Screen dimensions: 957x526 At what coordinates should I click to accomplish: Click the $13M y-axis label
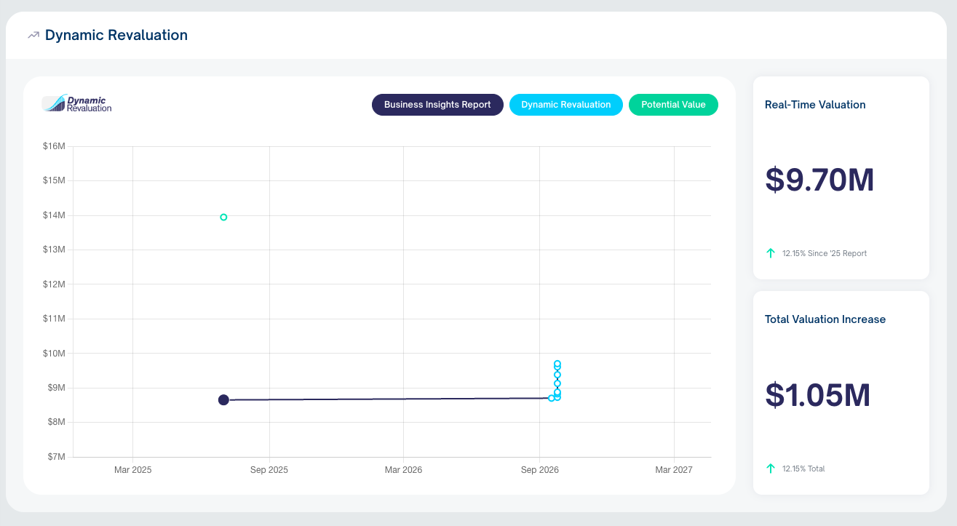pyautogui.click(x=55, y=250)
